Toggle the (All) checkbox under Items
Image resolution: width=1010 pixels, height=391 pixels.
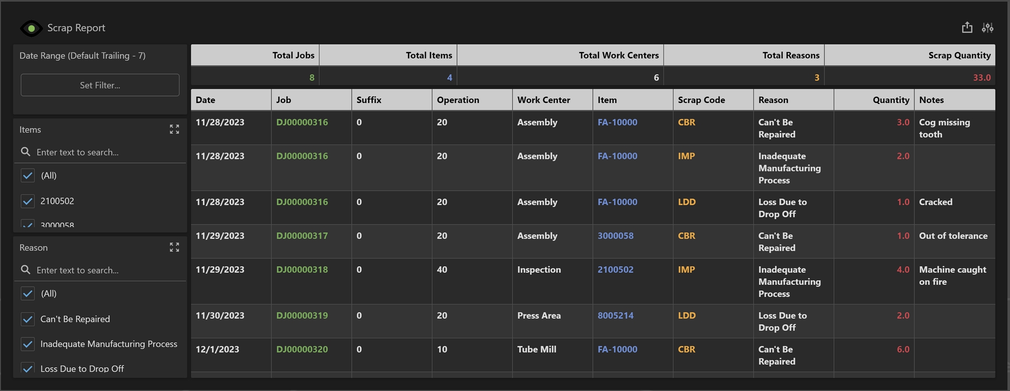pos(28,176)
